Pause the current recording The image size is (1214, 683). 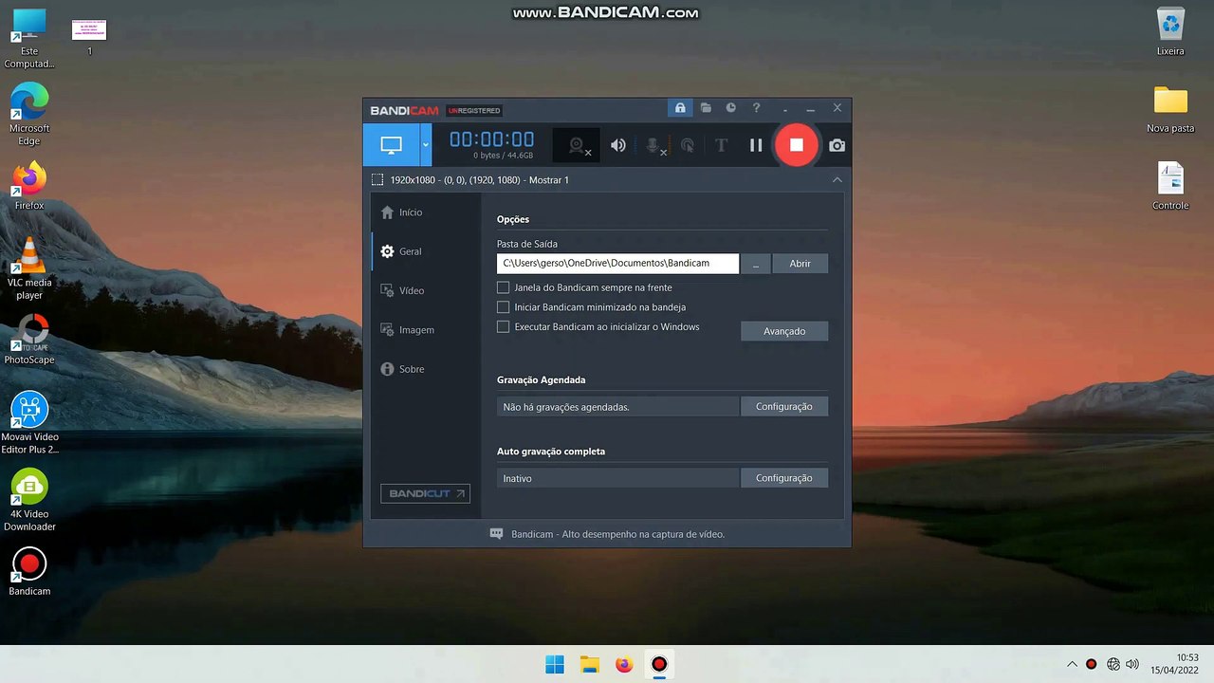coord(756,145)
